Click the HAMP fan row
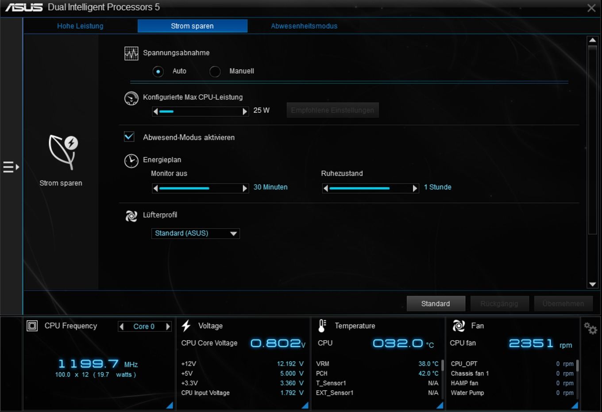The height and width of the screenshot is (412, 602). (x=512, y=383)
